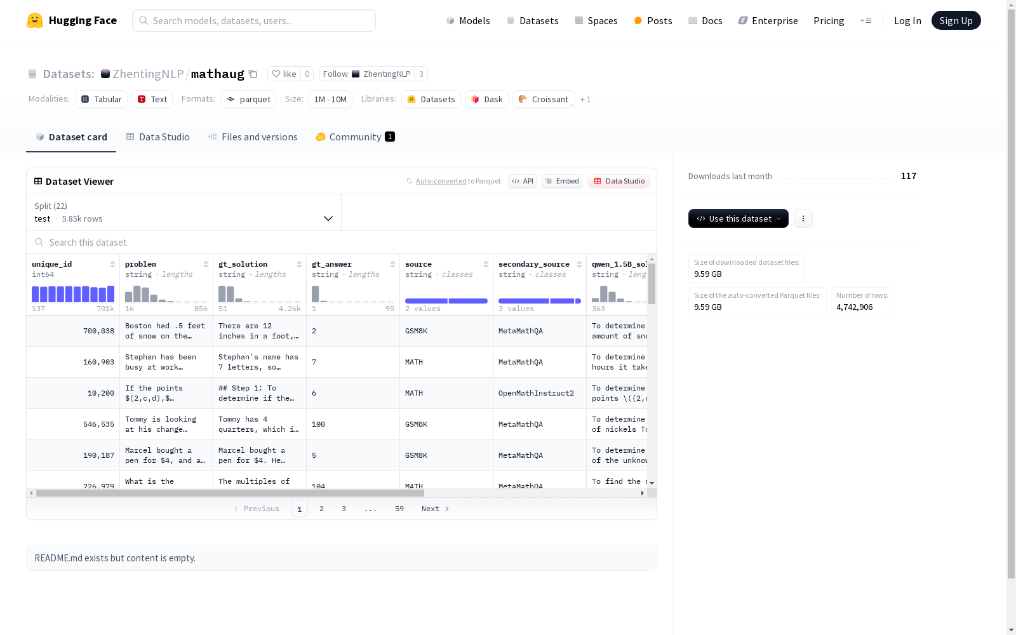Open the three-dot options beside Use this dataset
Image resolution: width=1016 pixels, height=635 pixels.
coord(803,218)
